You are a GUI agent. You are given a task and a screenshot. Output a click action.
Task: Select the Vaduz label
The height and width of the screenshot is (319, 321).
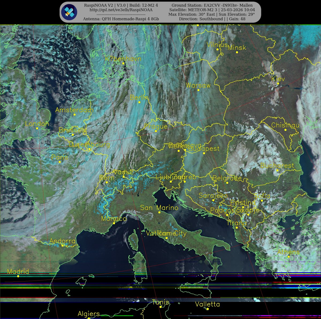tap(123, 172)
